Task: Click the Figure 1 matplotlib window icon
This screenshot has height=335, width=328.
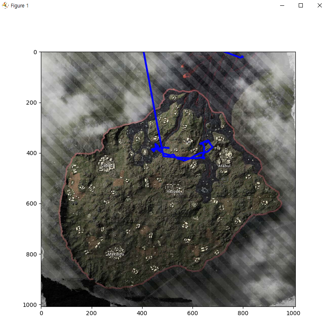Action: [5, 5]
